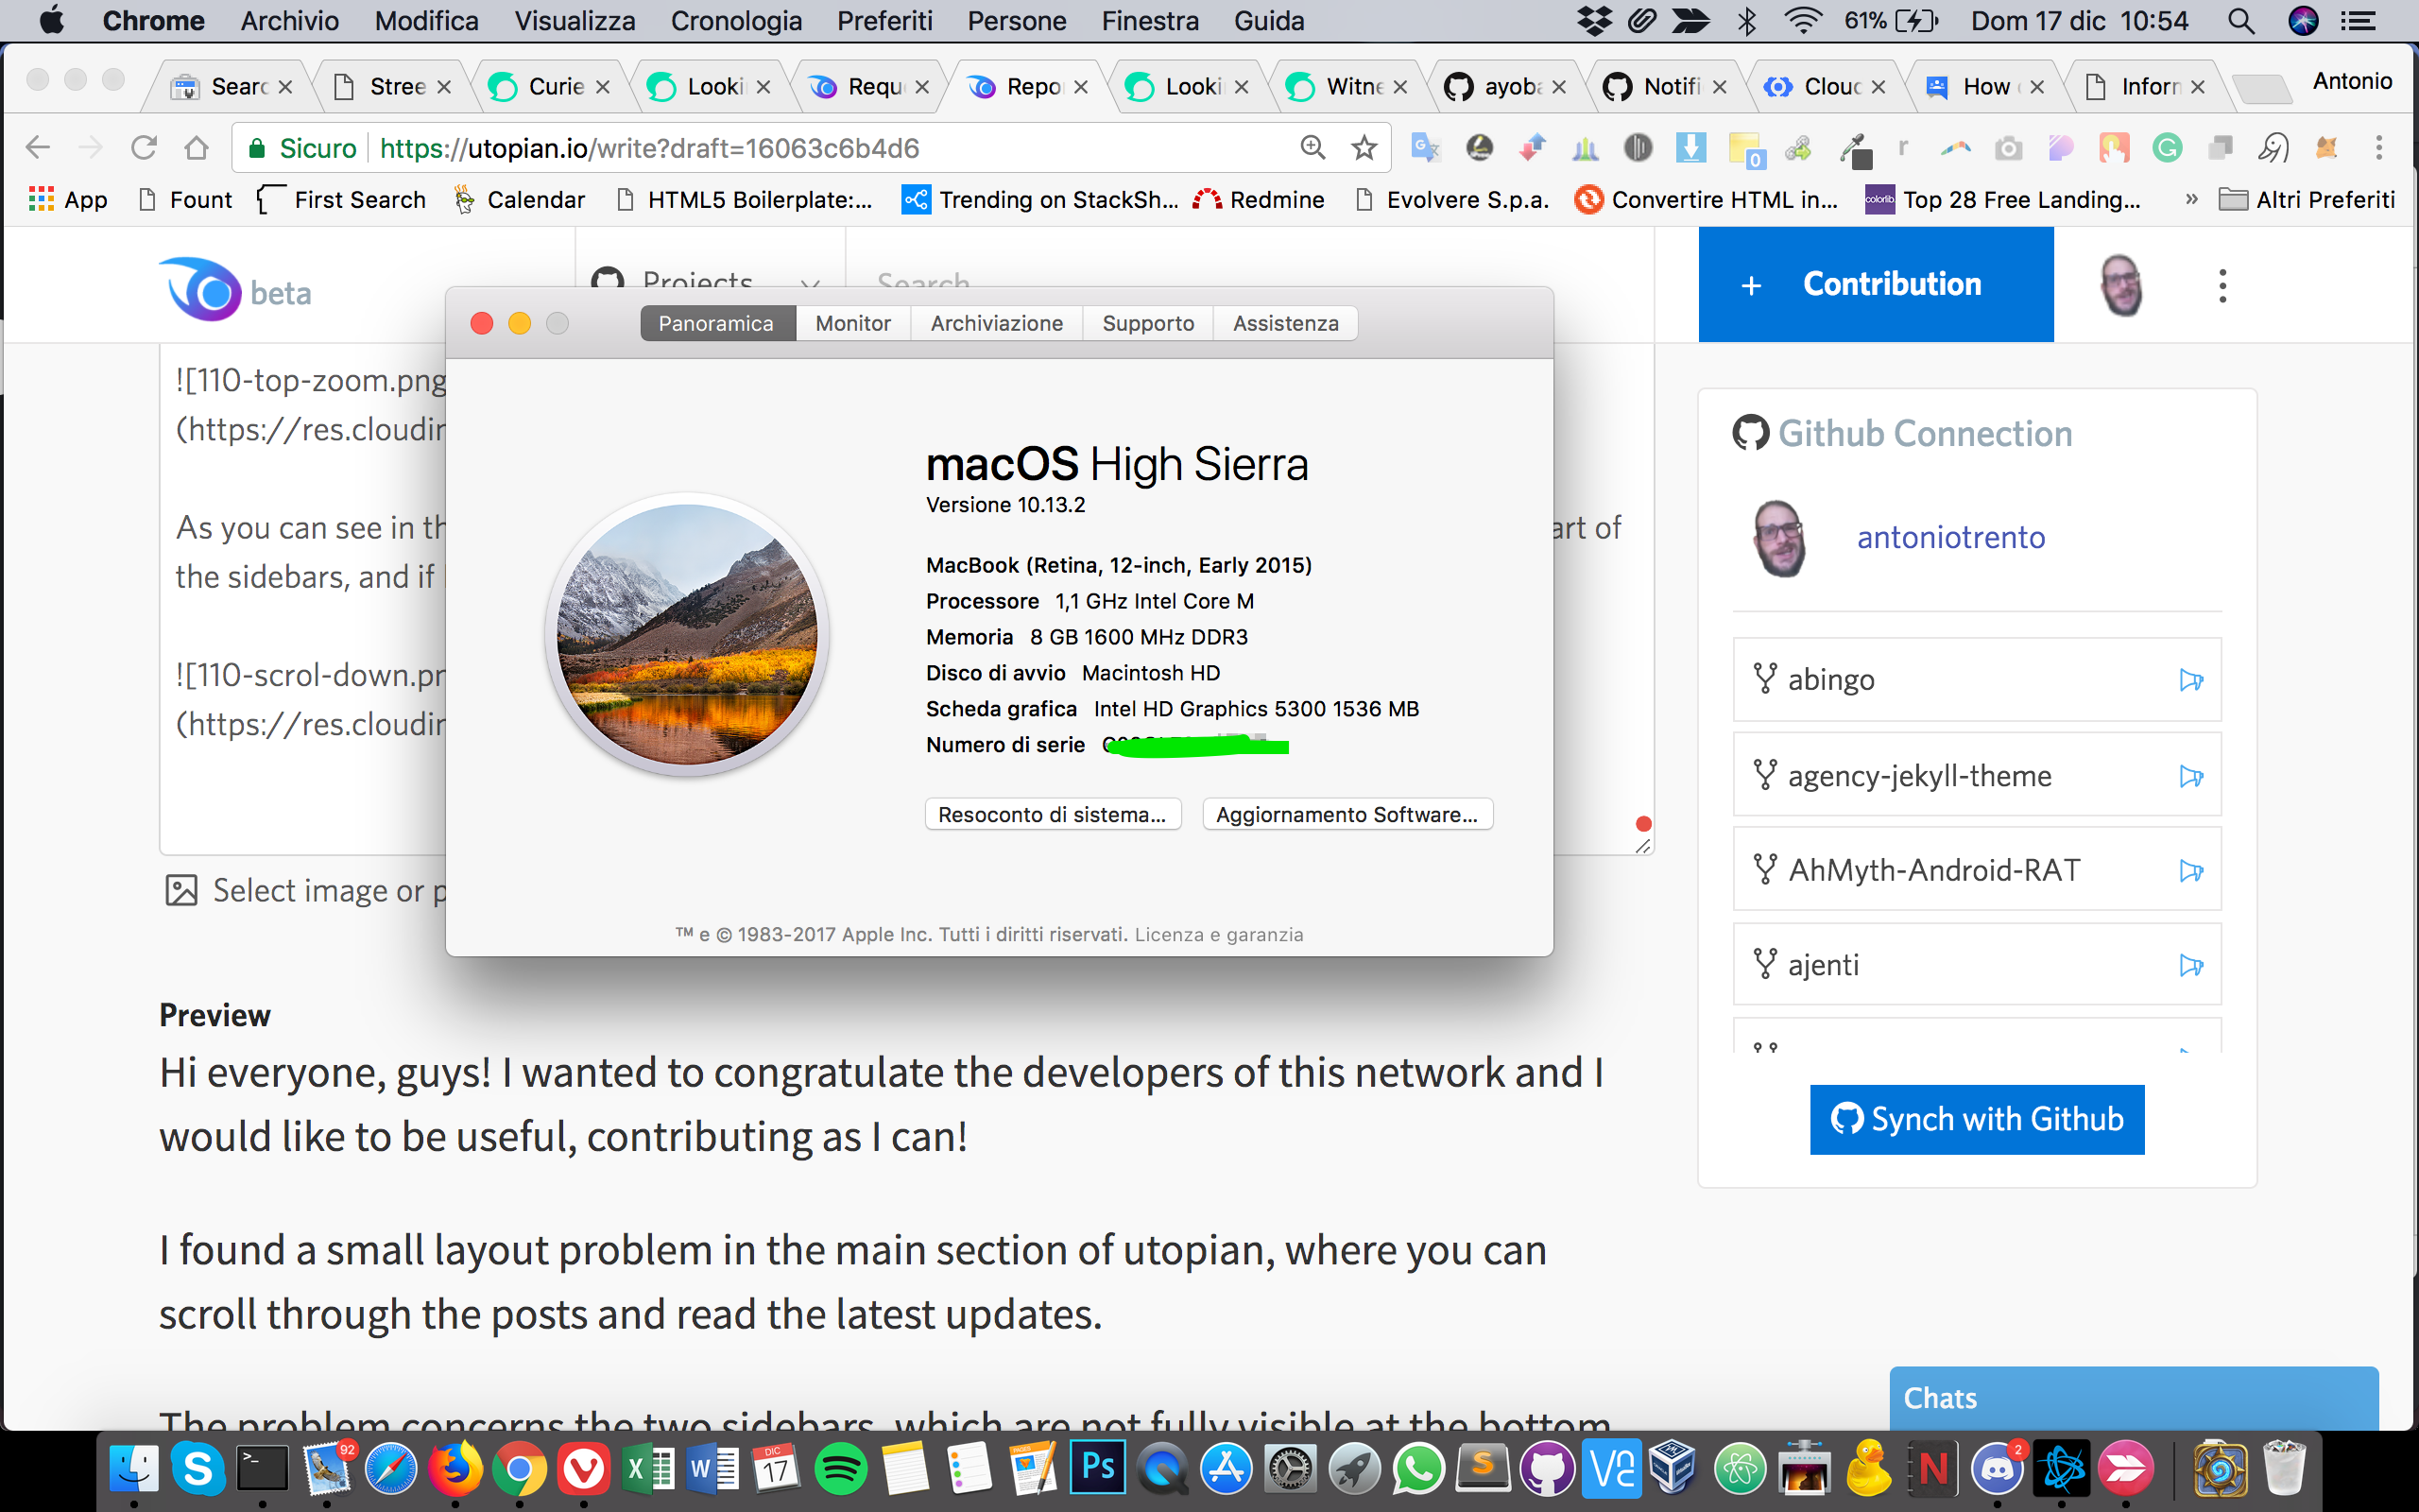Grab the editor textarea resize handle
The width and height of the screenshot is (2419, 1512).
pos(1642,845)
